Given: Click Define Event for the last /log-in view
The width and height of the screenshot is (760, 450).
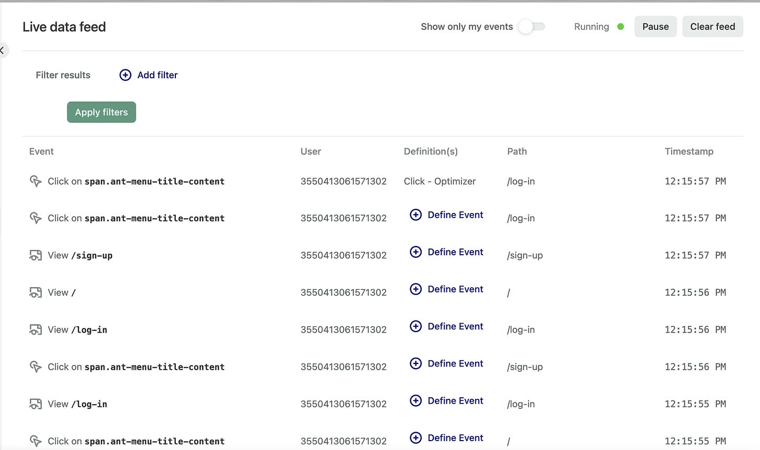Looking at the screenshot, I should tap(455, 401).
